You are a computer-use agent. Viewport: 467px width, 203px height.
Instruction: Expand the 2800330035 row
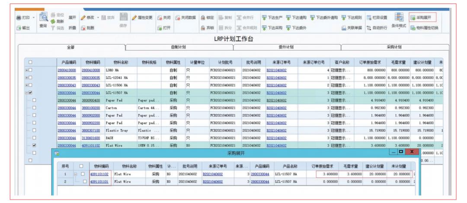[x=26, y=77]
